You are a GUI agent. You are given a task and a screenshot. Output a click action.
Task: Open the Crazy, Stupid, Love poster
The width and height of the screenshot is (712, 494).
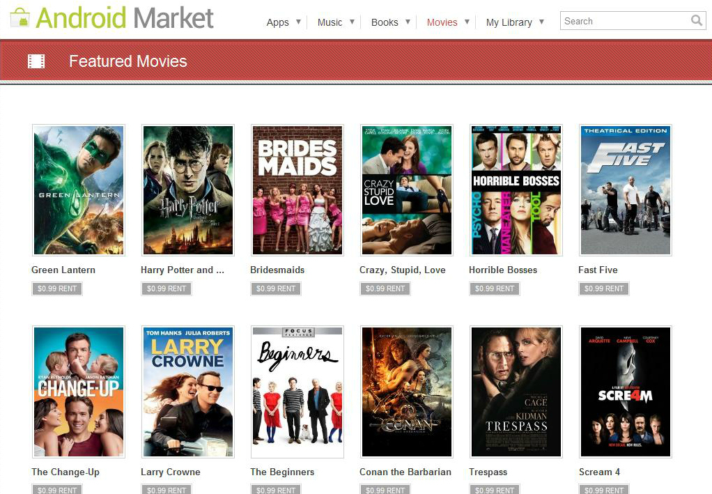point(407,190)
